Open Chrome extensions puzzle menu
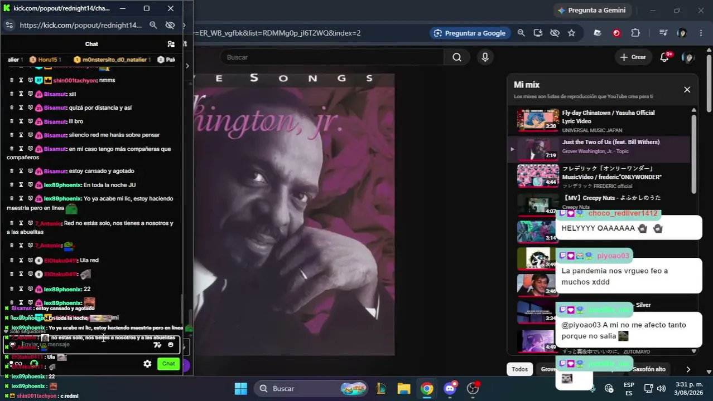713x401 pixels. pos(635,33)
